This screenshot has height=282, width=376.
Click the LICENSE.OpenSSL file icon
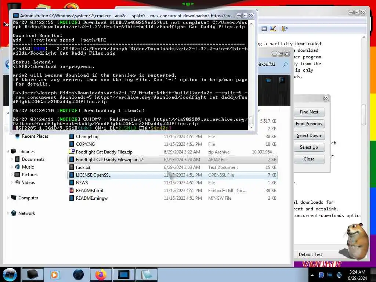(x=72, y=175)
